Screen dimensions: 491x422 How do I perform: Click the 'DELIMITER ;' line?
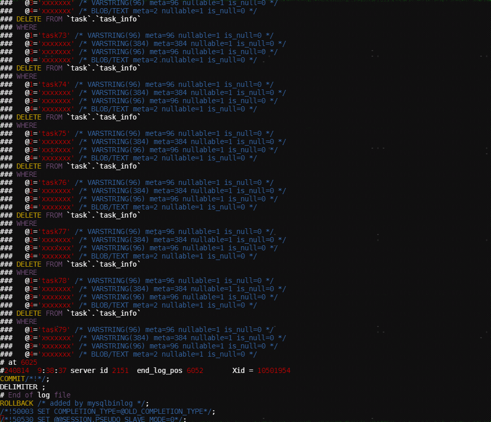point(22,387)
